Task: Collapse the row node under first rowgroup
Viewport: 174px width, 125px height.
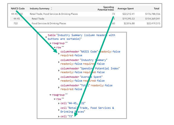Action: 54,47
